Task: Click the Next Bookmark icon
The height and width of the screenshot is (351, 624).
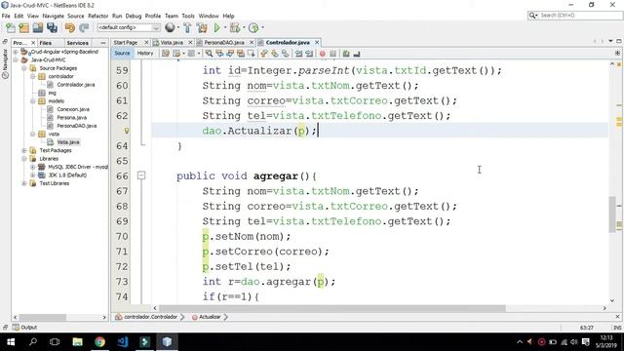Action: 275,54
